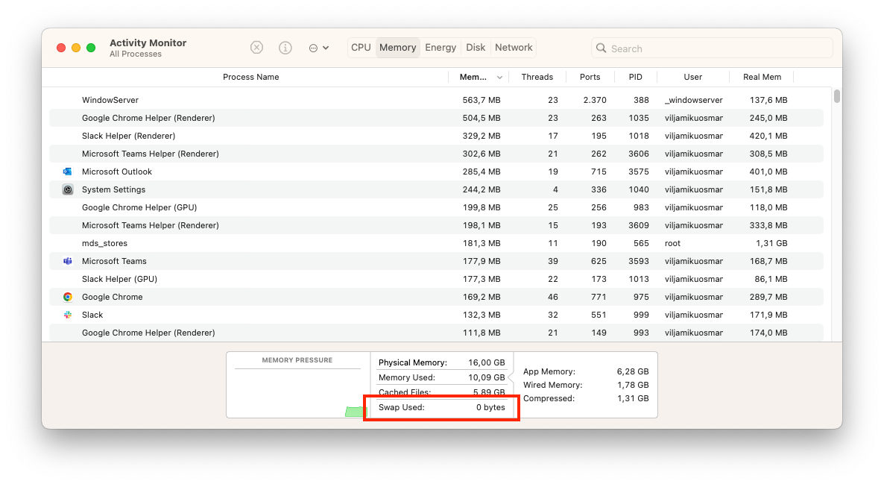Click the Physical Memory 16,00 GB entry
This screenshot has height=484, width=884.
[441, 362]
